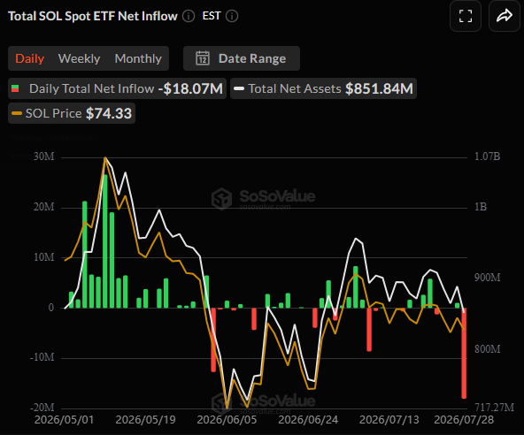Open info icon next to EST label
The image size is (524, 435).
pos(232,16)
